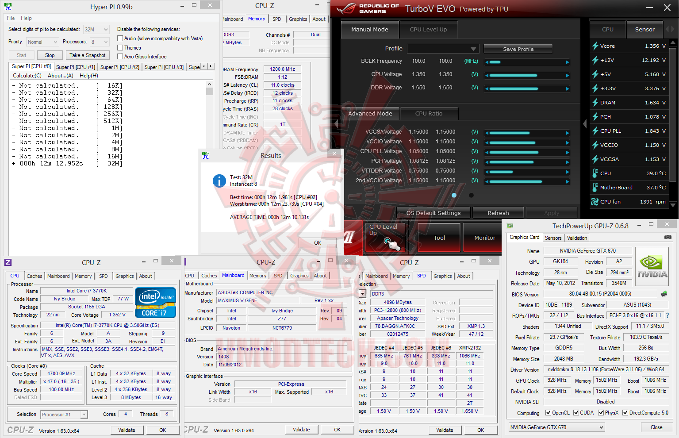Switch to Sensors tab in GPU-Z
Image resolution: width=679 pixels, height=438 pixels.
click(553, 238)
